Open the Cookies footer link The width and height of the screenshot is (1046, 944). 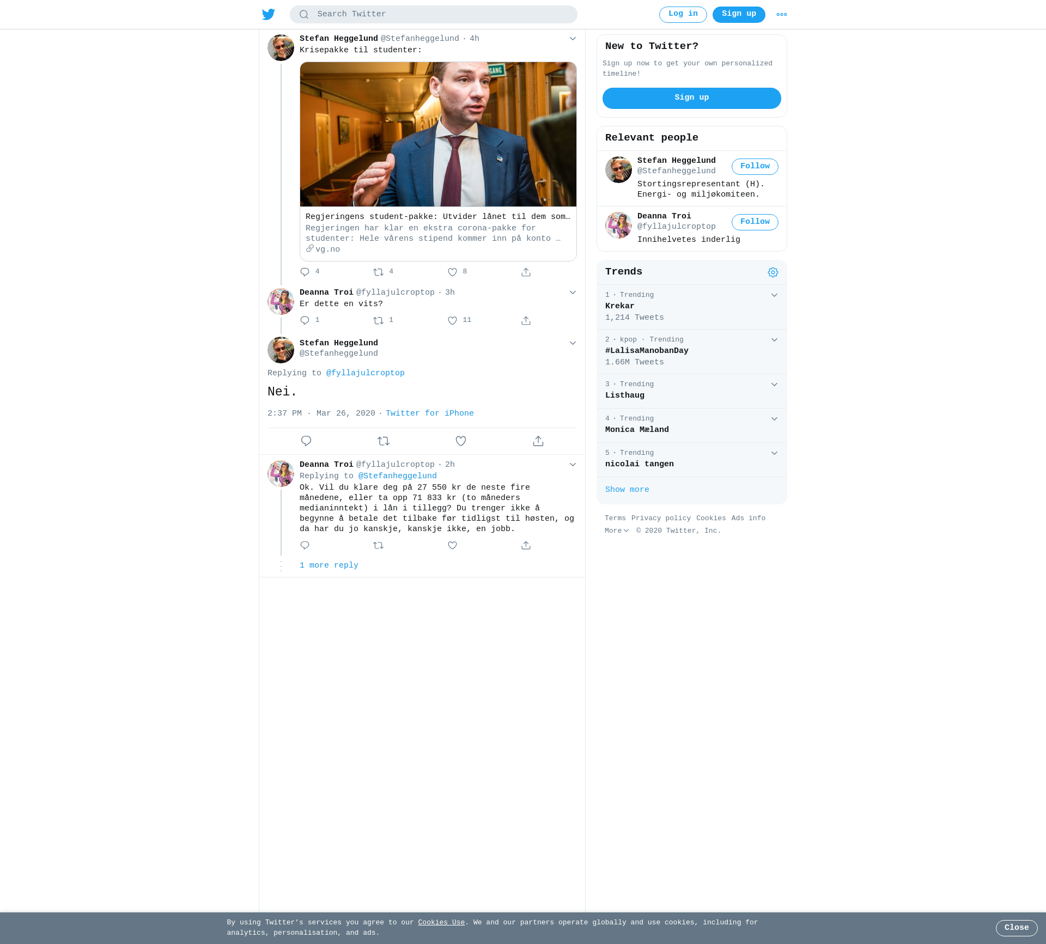click(711, 518)
